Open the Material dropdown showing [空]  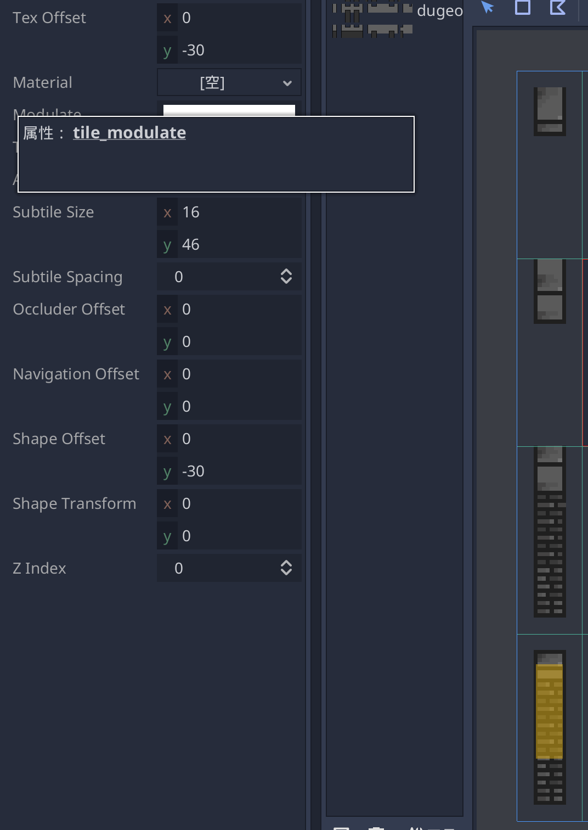[x=229, y=82]
